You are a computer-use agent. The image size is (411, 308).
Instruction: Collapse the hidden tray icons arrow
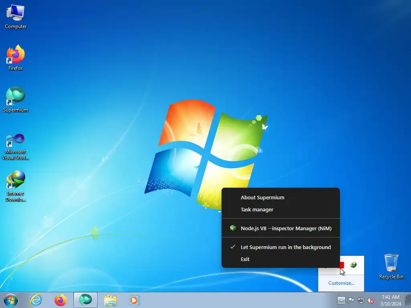[341, 300]
